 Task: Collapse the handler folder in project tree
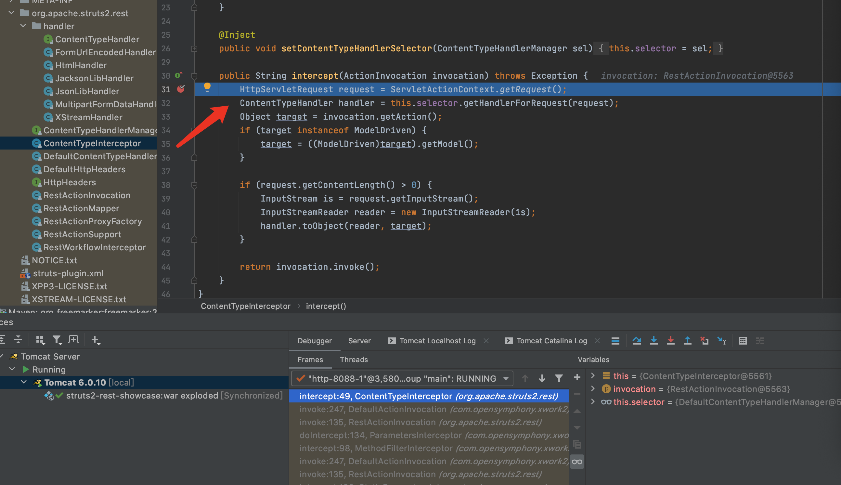tap(23, 26)
